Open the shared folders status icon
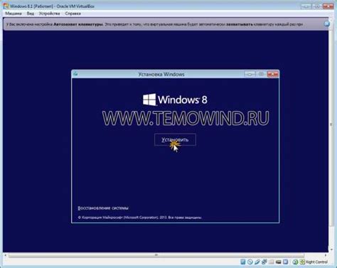The image size is (337, 268). pos(272,262)
